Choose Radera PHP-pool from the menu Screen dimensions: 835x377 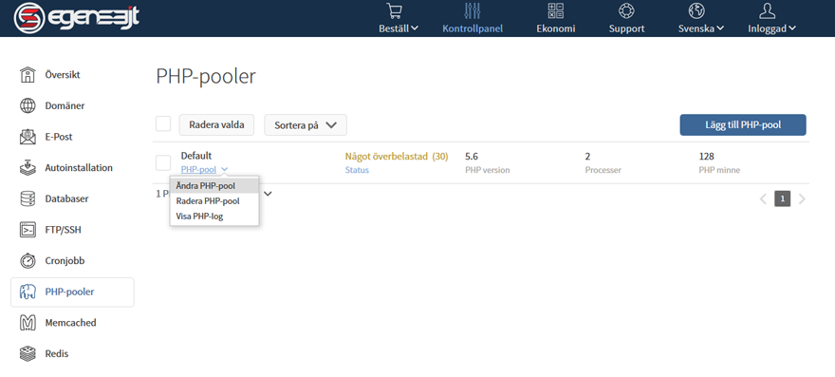tap(214, 201)
